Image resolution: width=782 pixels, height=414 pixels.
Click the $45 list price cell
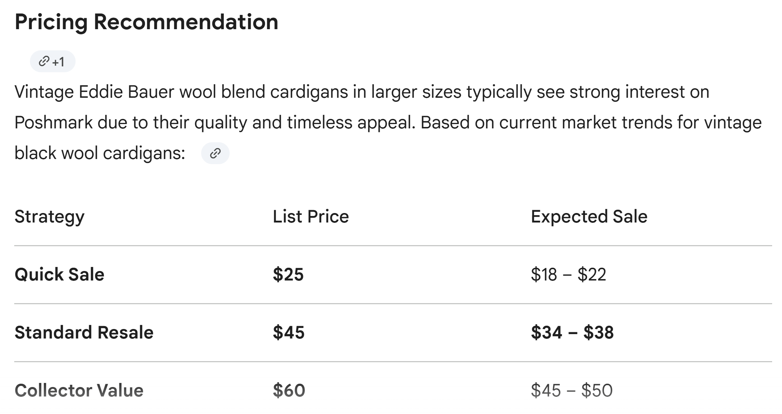tap(288, 332)
